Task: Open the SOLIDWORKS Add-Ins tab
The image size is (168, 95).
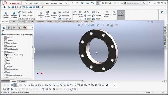Action: pyautogui.click(x=70, y=22)
